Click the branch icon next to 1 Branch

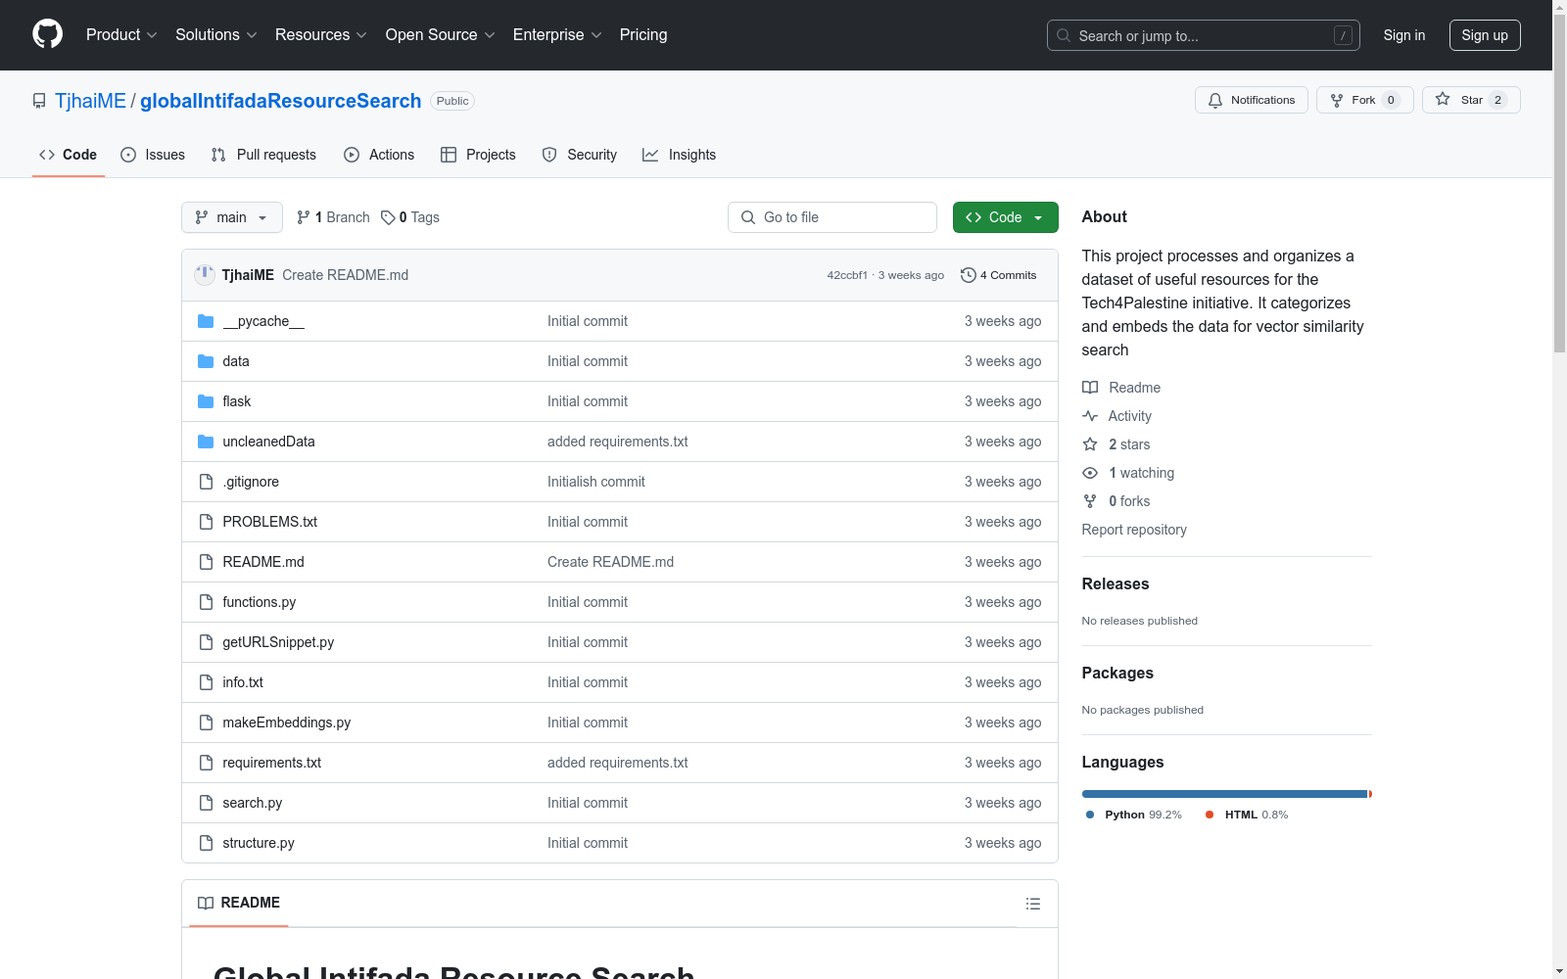[304, 217]
